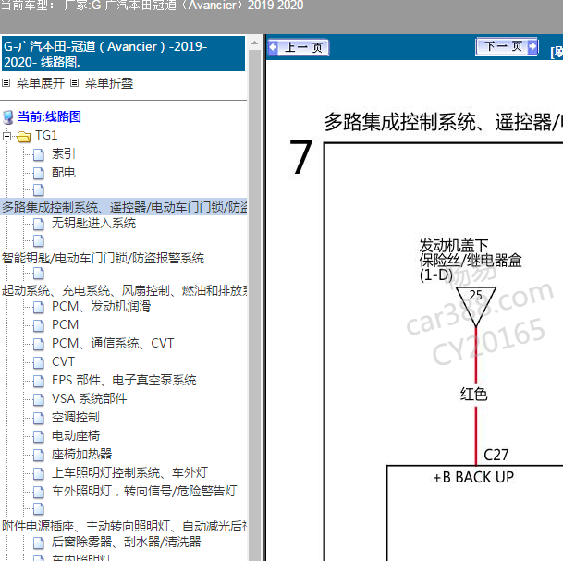The height and width of the screenshot is (561, 563).
Task: Open the 当前:线路图 link
Action: point(49,117)
